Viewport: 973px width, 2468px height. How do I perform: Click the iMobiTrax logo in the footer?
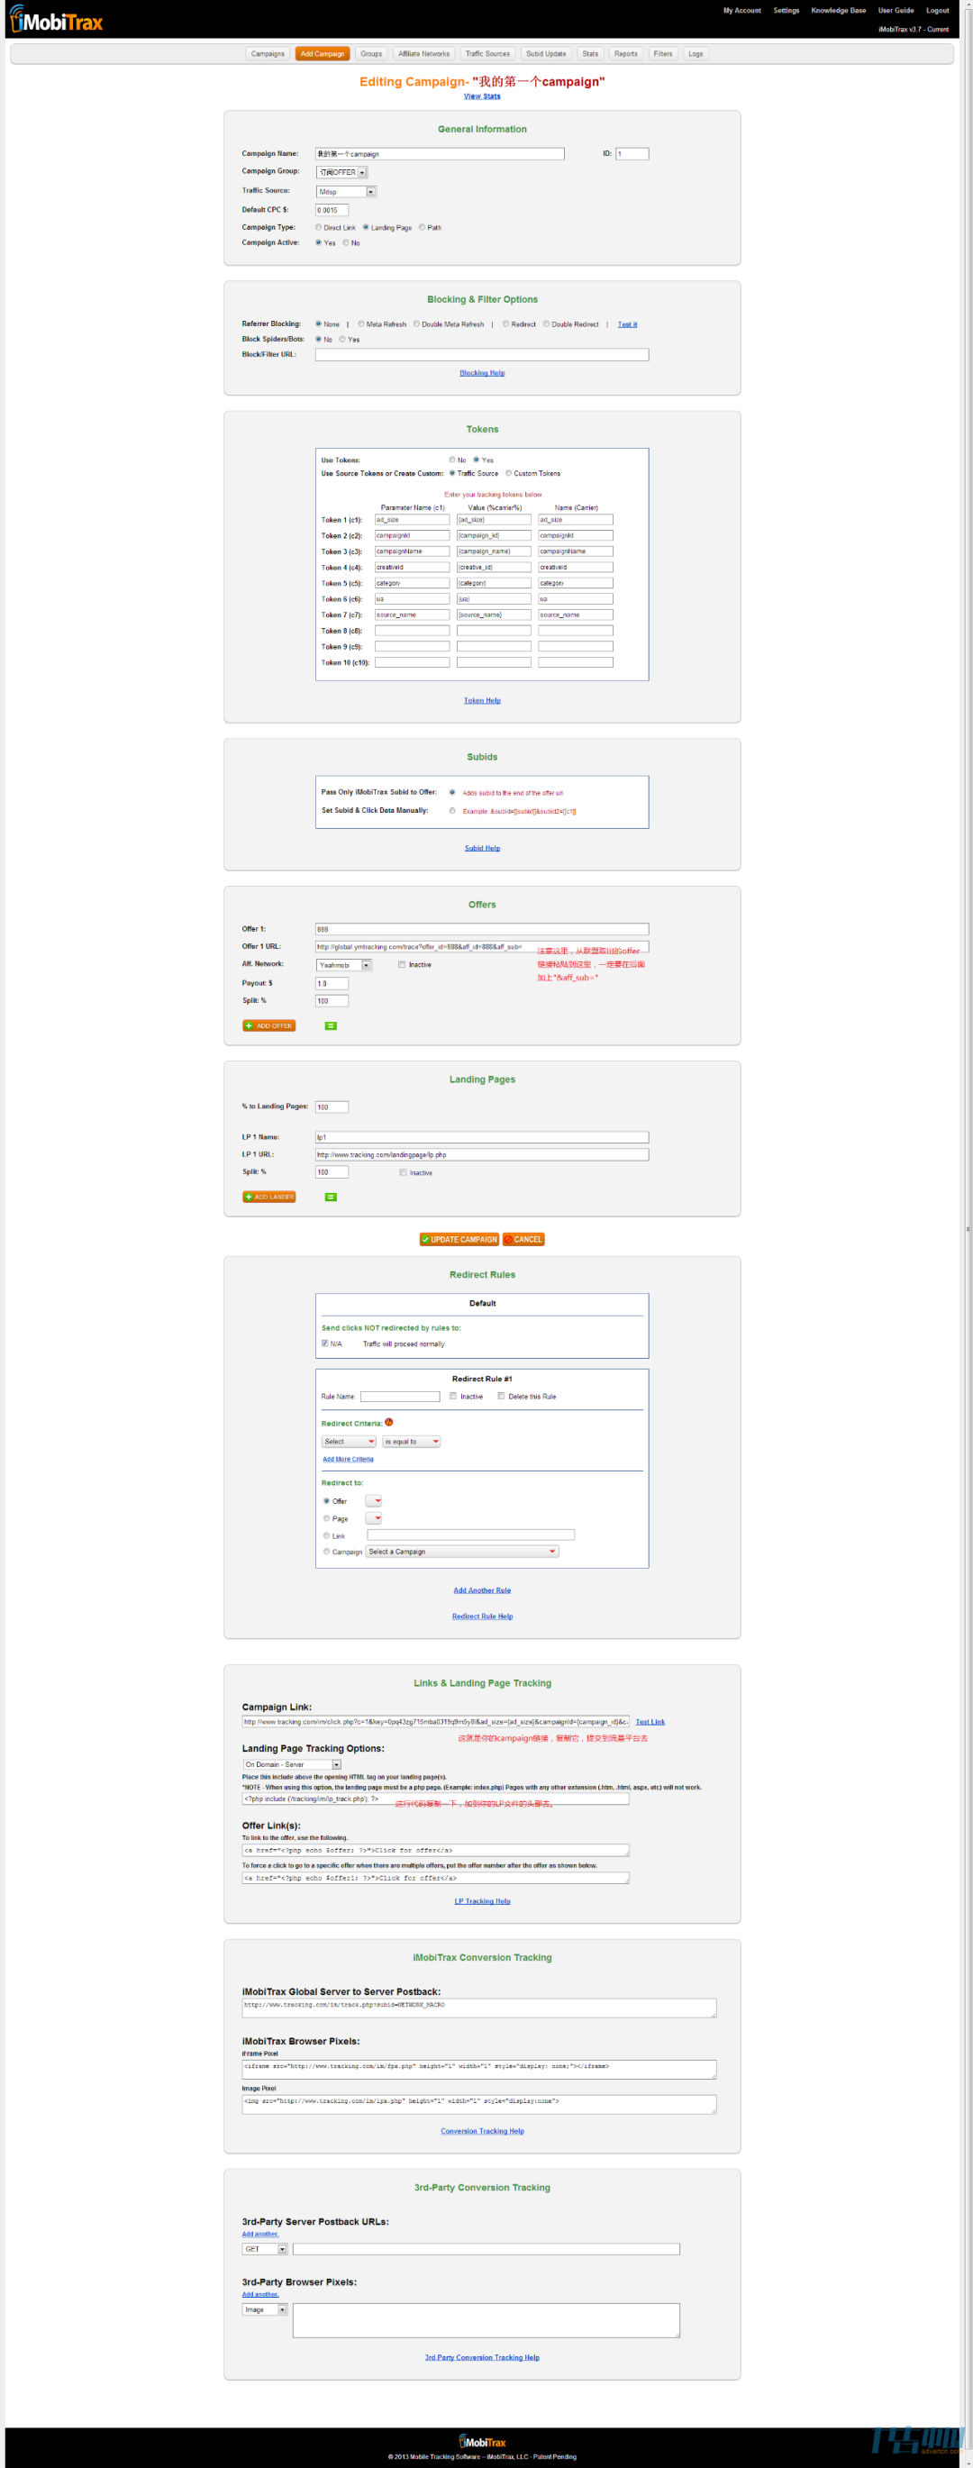pos(482,2441)
